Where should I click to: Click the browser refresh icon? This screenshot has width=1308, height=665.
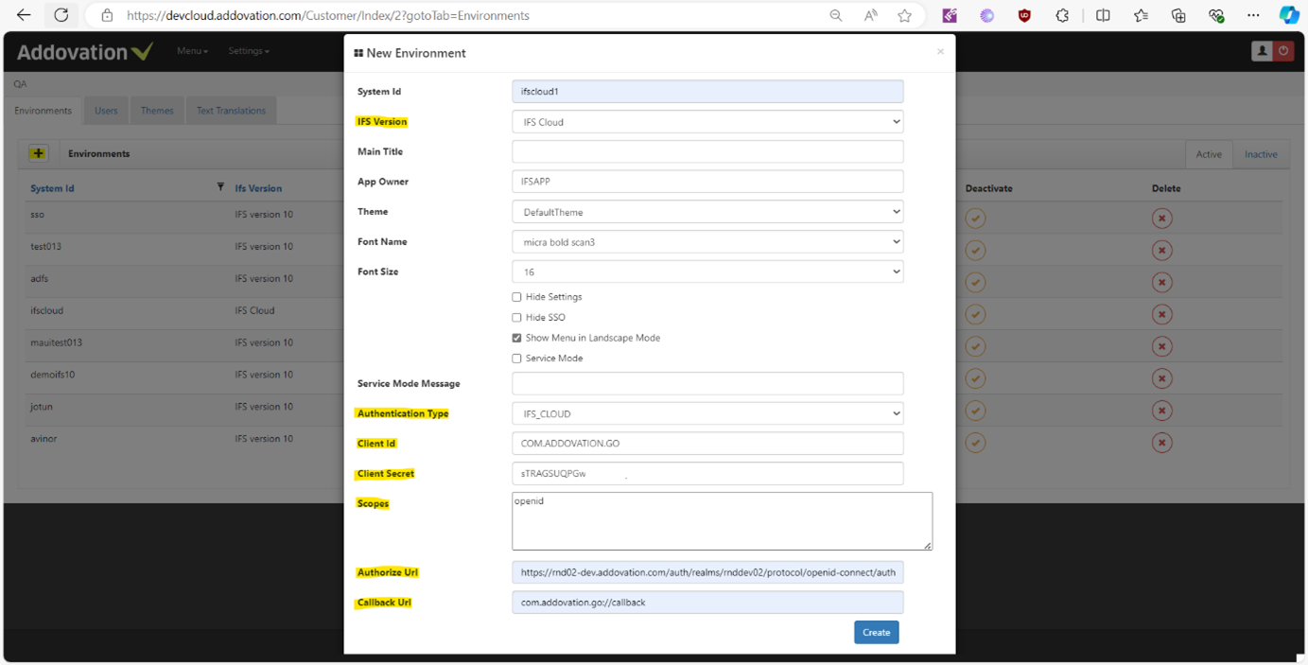[x=61, y=15]
